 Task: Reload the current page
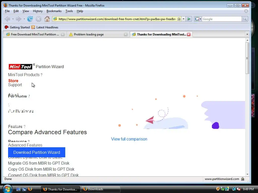pos(30,19)
